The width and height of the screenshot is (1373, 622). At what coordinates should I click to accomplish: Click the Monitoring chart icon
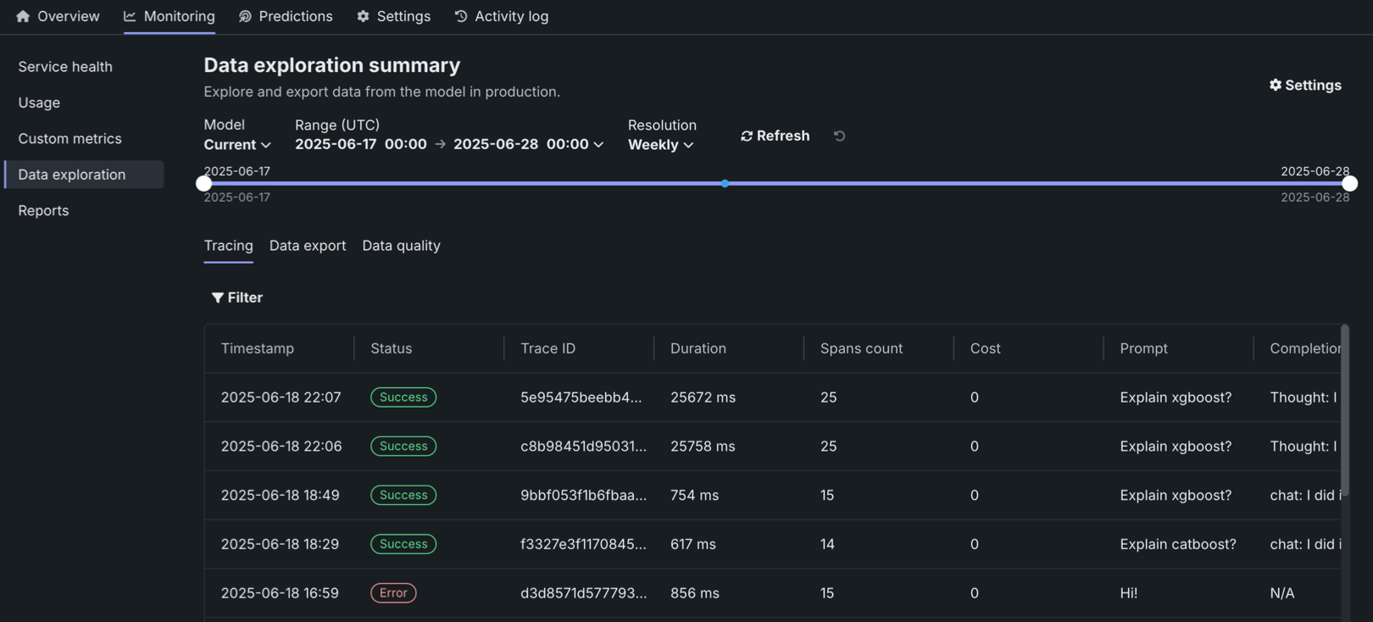130,16
